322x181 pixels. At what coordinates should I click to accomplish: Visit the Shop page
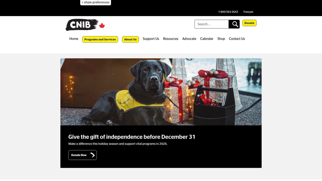tap(221, 39)
